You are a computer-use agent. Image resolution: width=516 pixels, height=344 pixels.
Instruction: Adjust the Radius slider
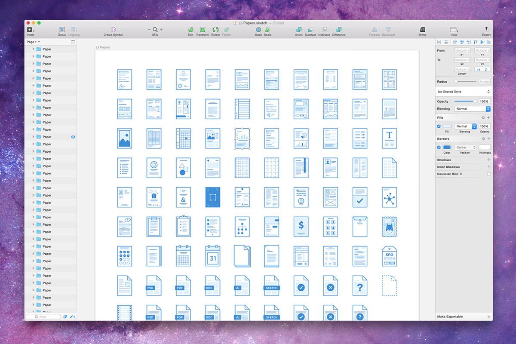[x=466, y=81]
